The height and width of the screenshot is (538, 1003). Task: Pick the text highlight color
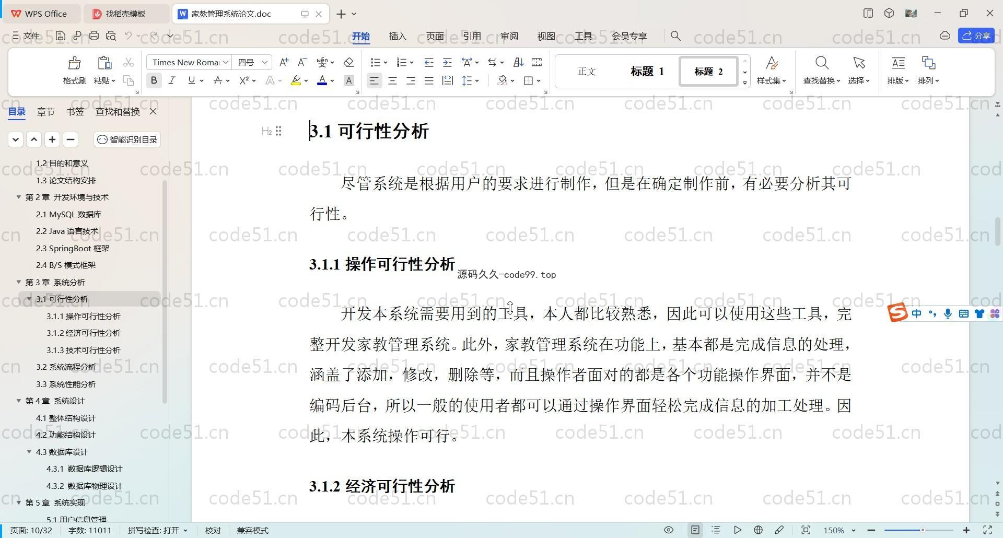tap(296, 80)
